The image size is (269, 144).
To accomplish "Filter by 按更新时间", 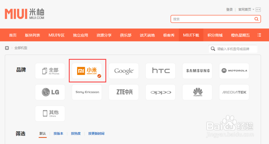I will coord(96,133).
